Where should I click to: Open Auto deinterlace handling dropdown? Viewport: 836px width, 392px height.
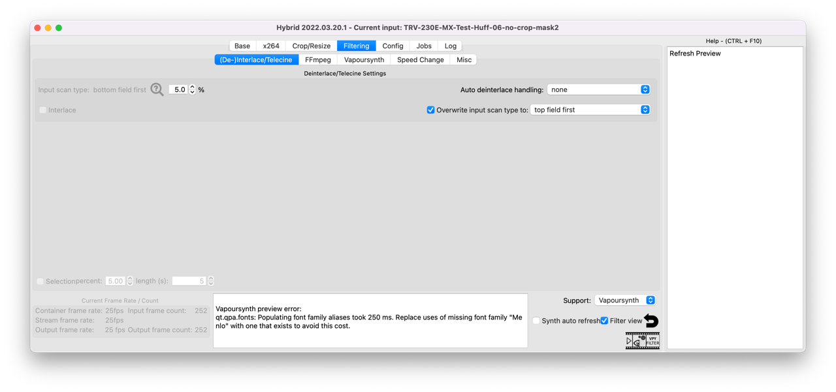tap(598, 90)
